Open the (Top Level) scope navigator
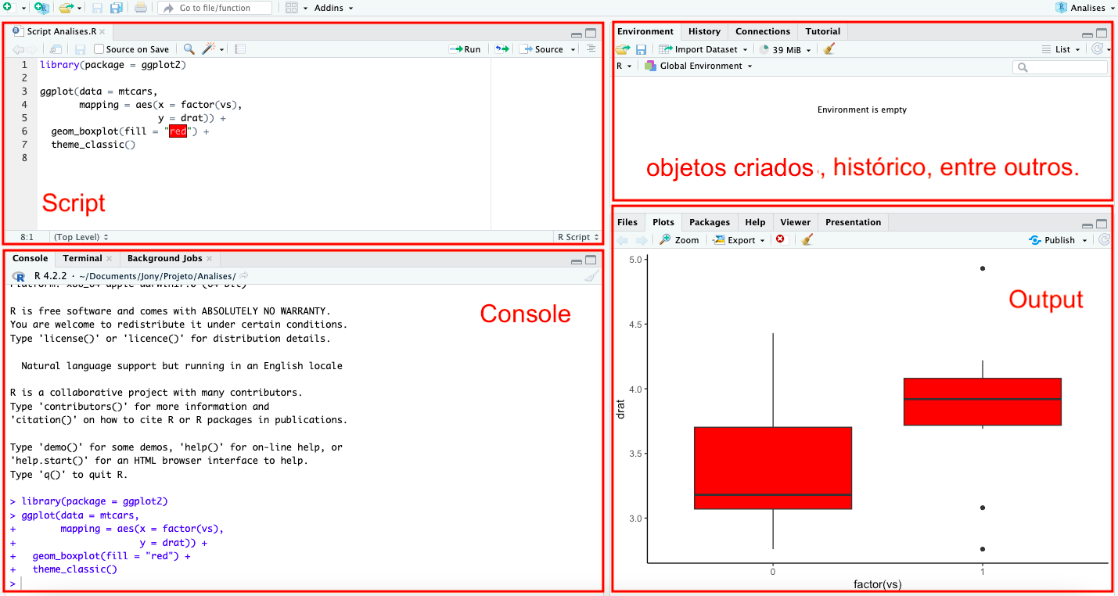 click(x=81, y=237)
